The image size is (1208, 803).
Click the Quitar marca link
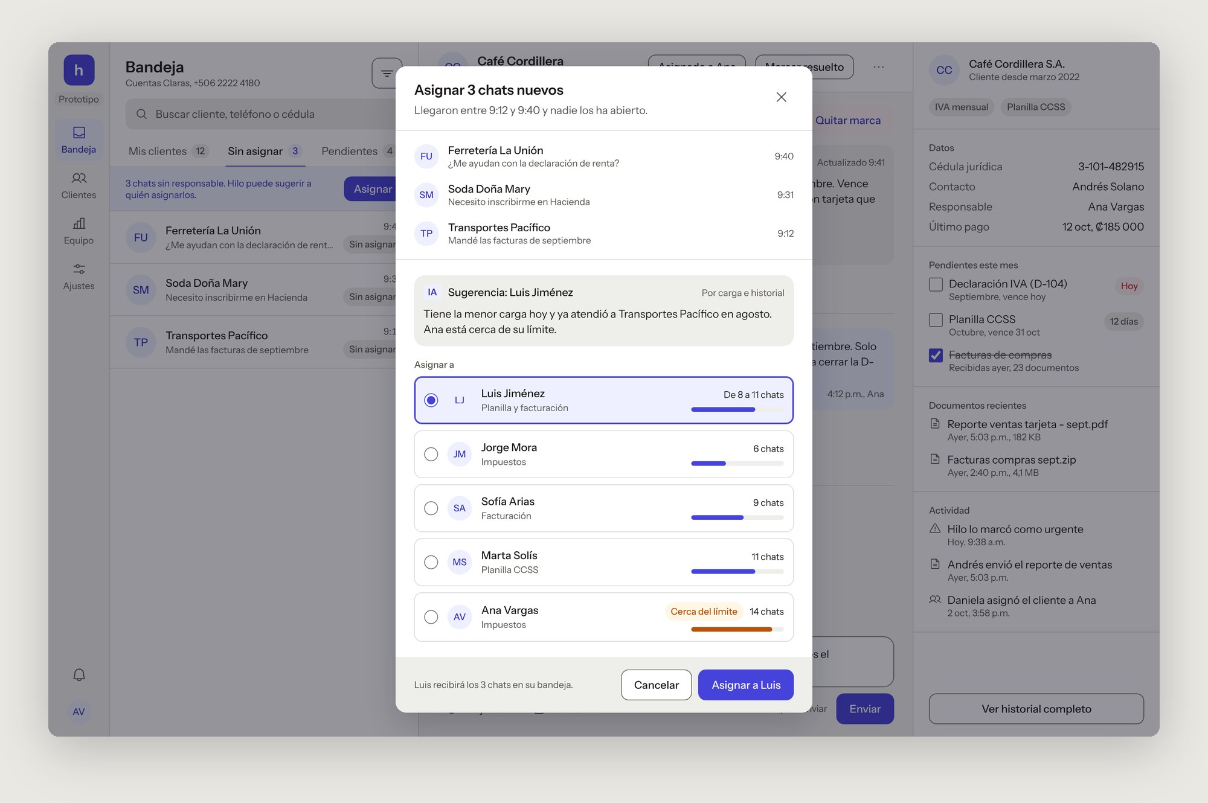pyautogui.click(x=847, y=120)
